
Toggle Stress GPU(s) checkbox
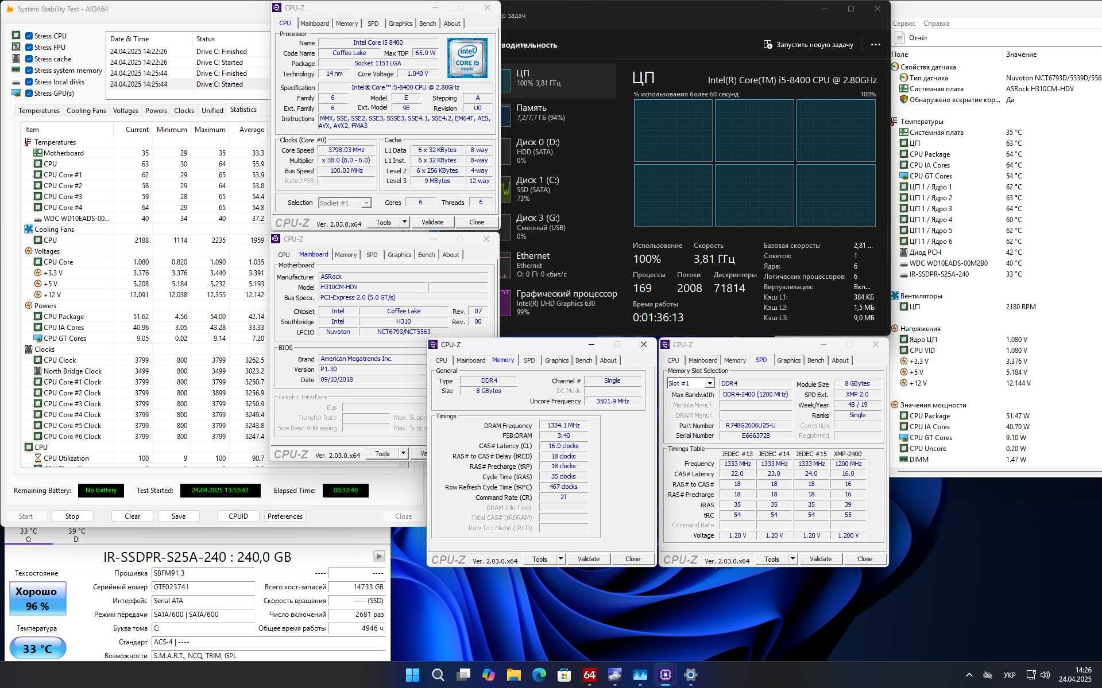[29, 93]
